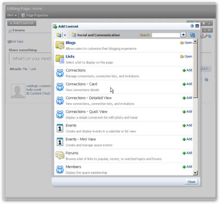The width and height of the screenshot is (220, 204).
Task: Click the Members people icon
Action: (x=60, y=169)
